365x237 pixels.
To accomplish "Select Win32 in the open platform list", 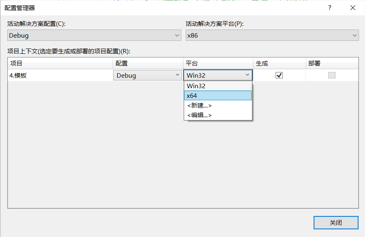I will point(218,86).
